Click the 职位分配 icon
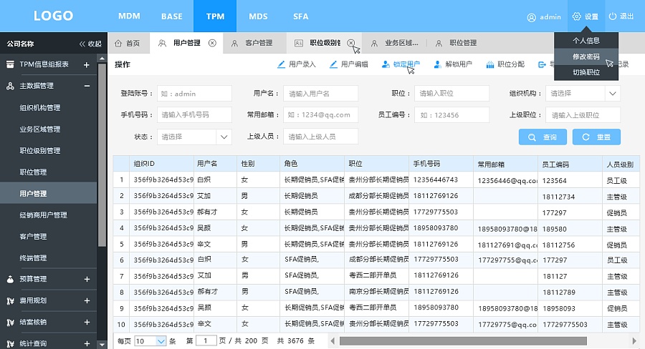 click(490, 64)
